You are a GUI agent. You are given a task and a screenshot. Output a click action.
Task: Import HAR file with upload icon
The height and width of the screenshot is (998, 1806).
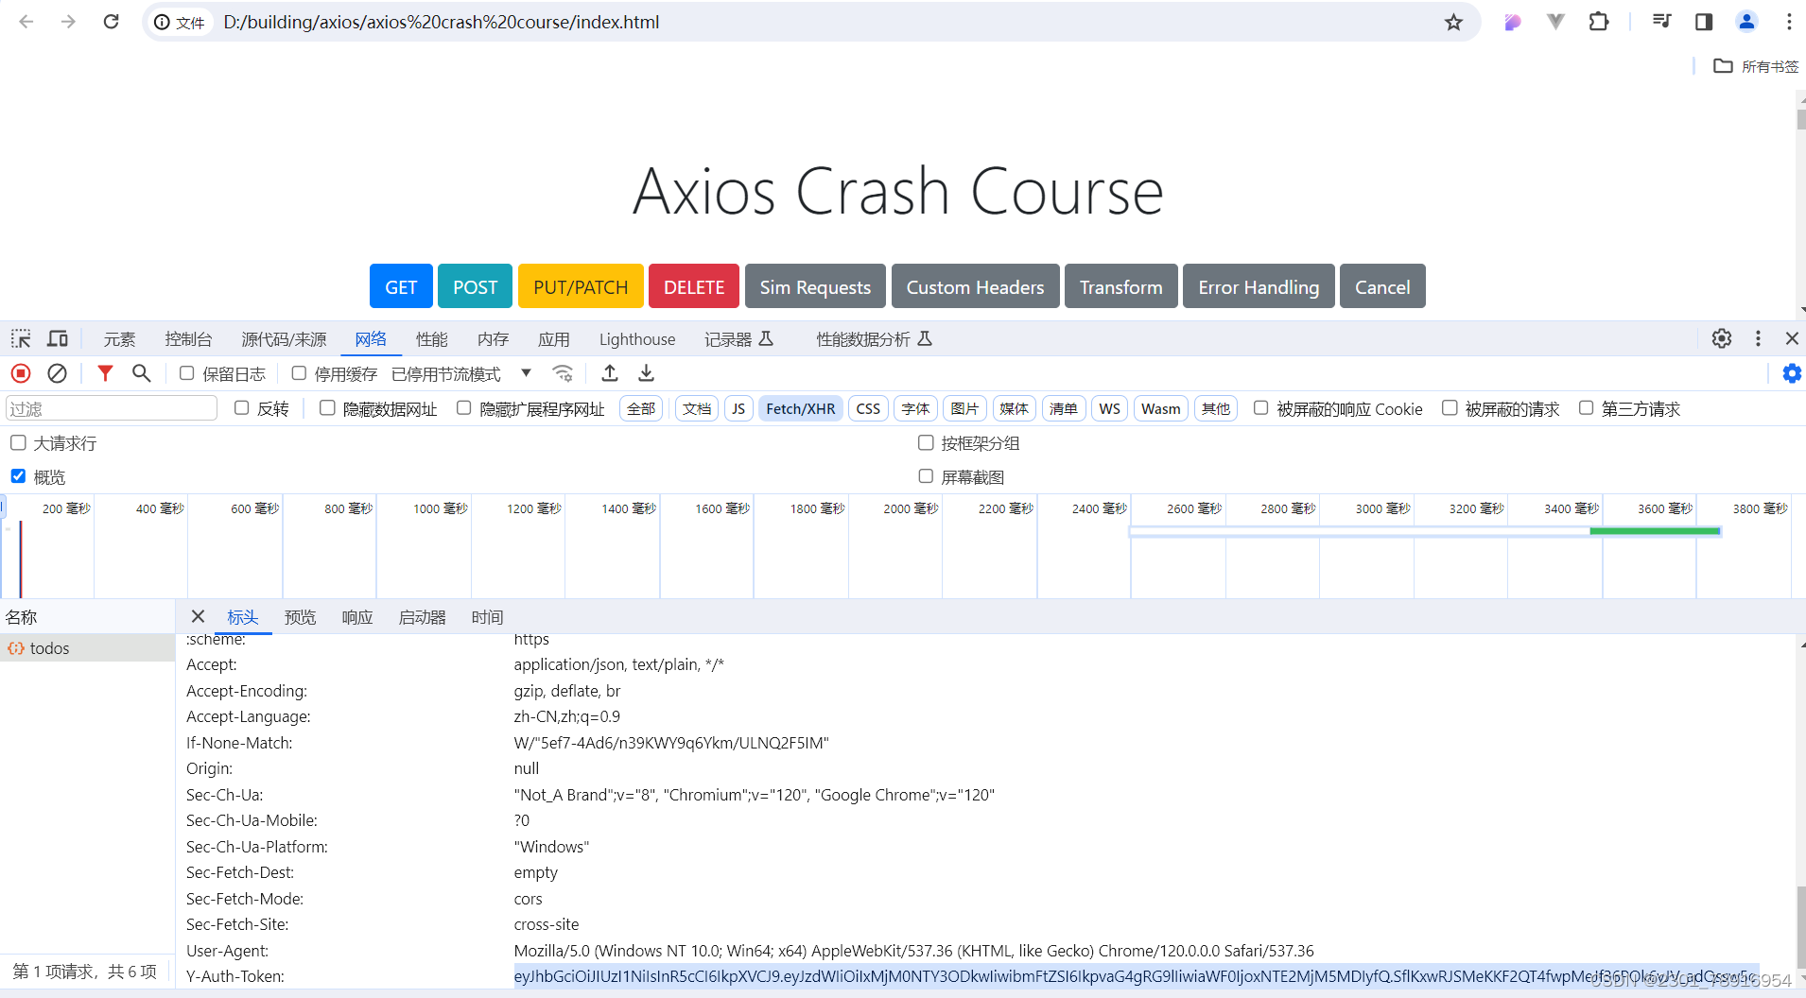click(x=610, y=373)
